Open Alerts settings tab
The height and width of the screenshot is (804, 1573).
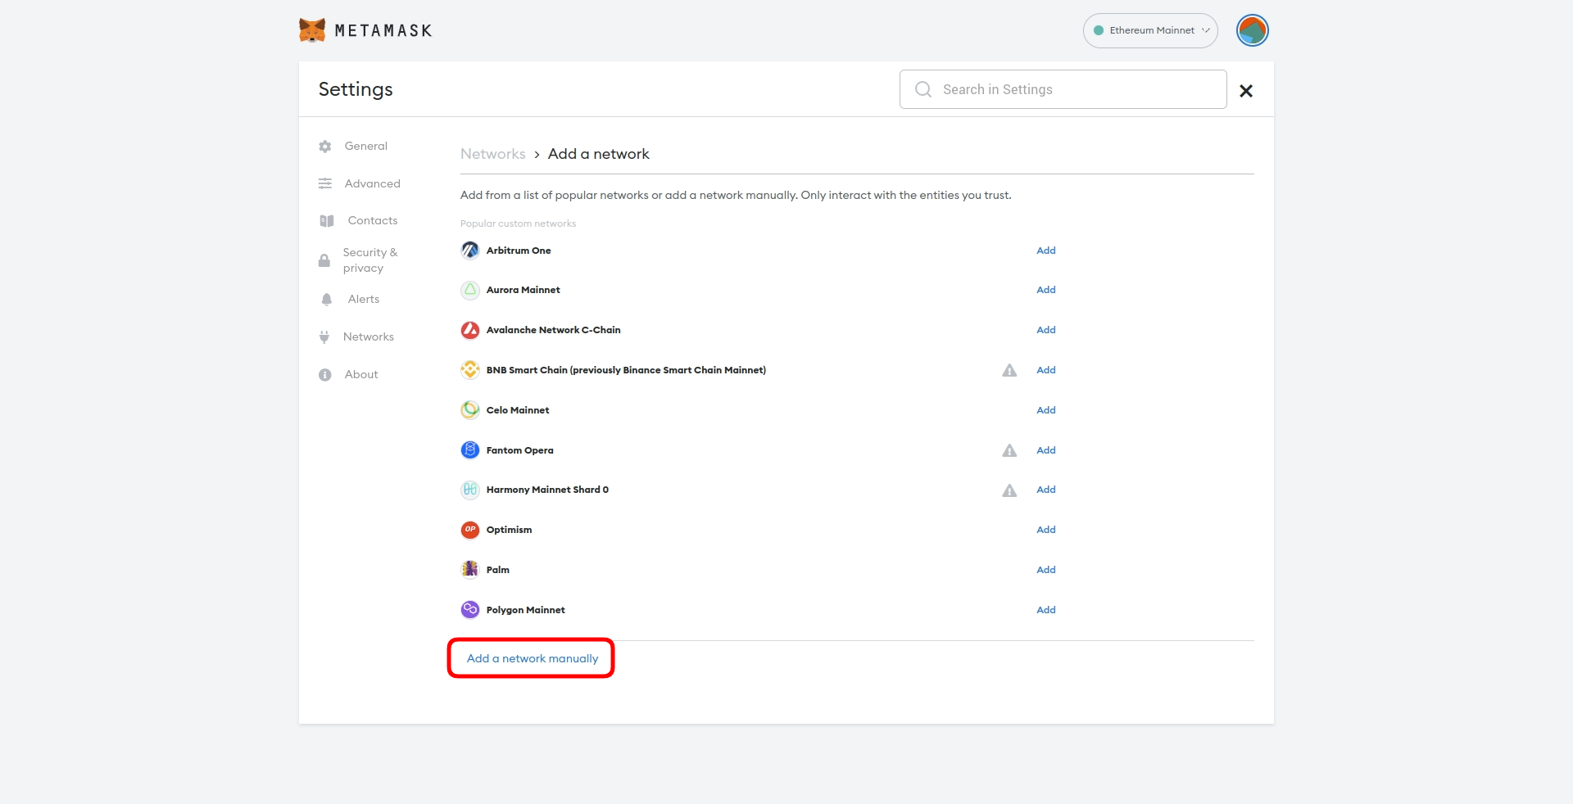point(364,299)
